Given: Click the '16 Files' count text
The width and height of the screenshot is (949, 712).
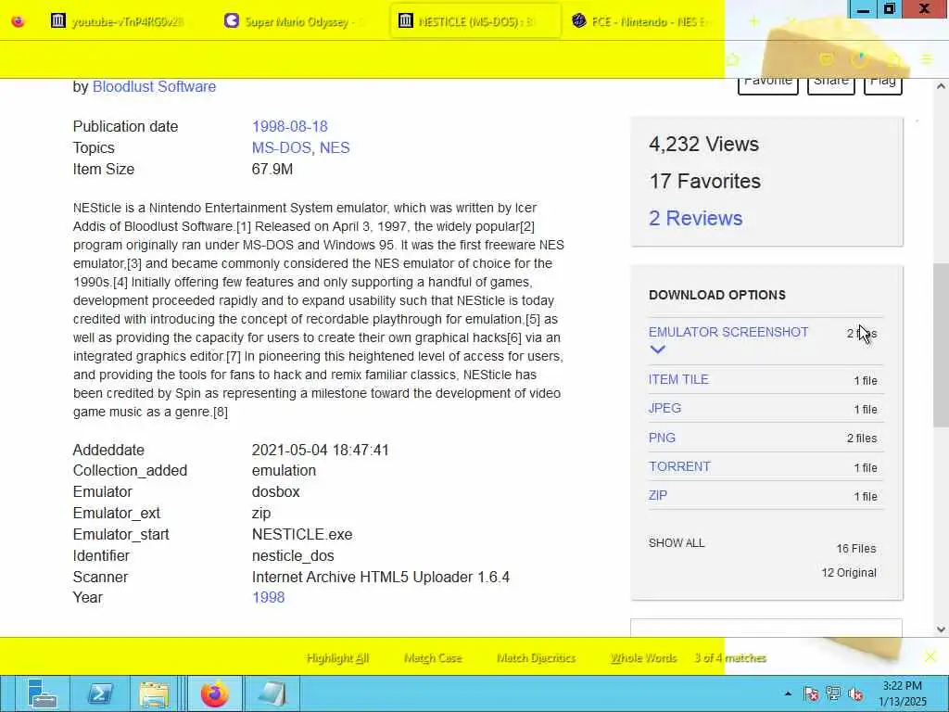Looking at the screenshot, I should (x=855, y=549).
